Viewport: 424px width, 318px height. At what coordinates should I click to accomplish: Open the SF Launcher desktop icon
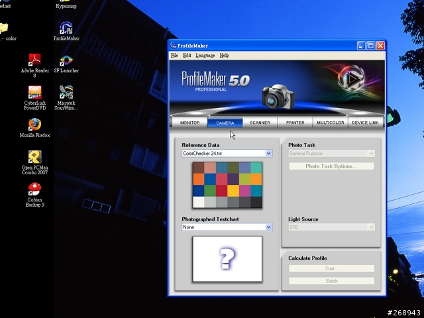(x=66, y=64)
